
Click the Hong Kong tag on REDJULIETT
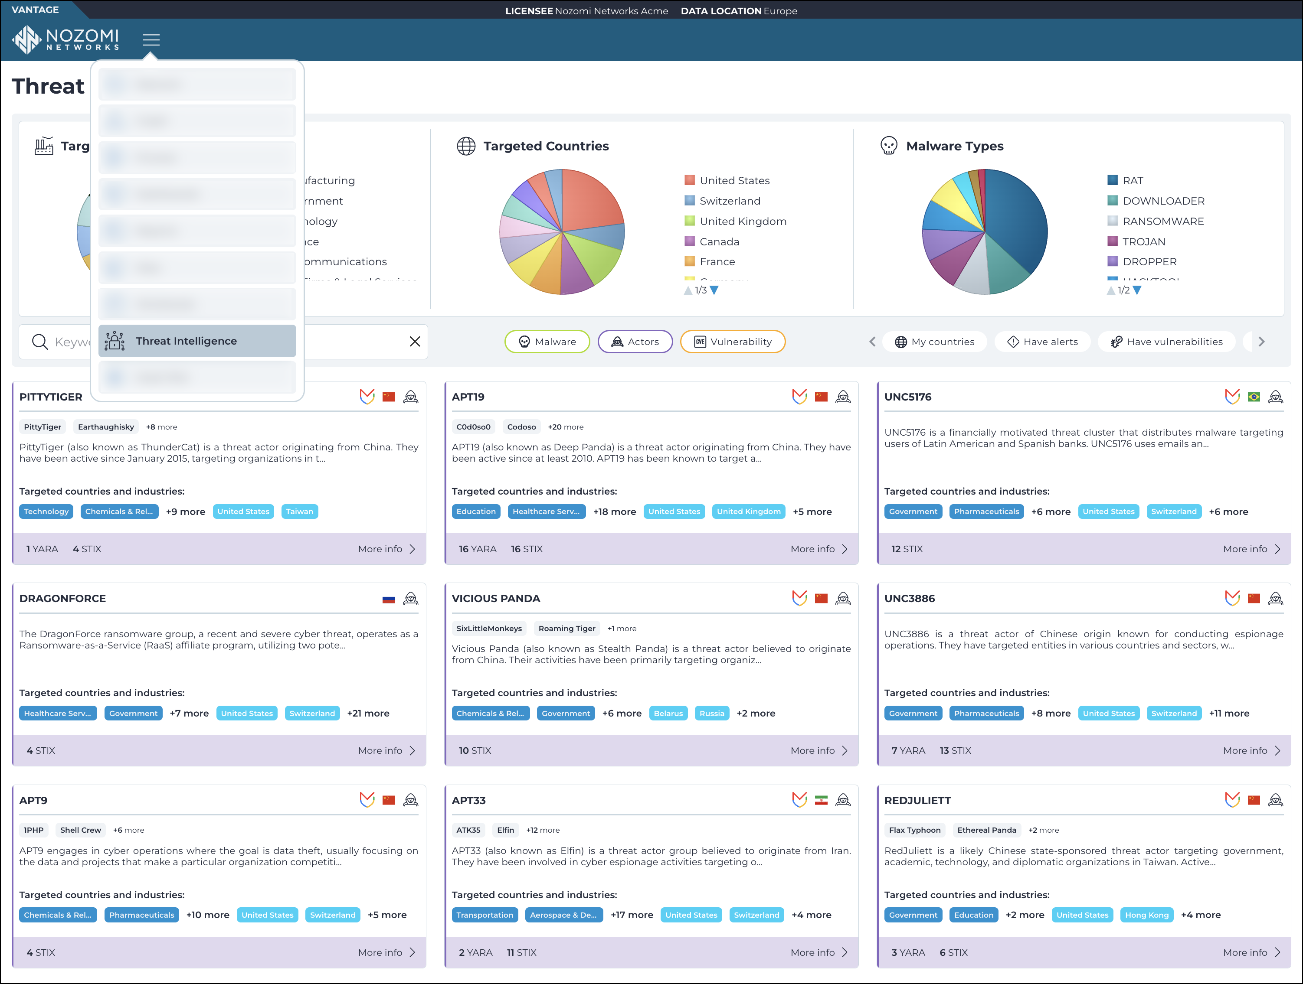coord(1146,915)
